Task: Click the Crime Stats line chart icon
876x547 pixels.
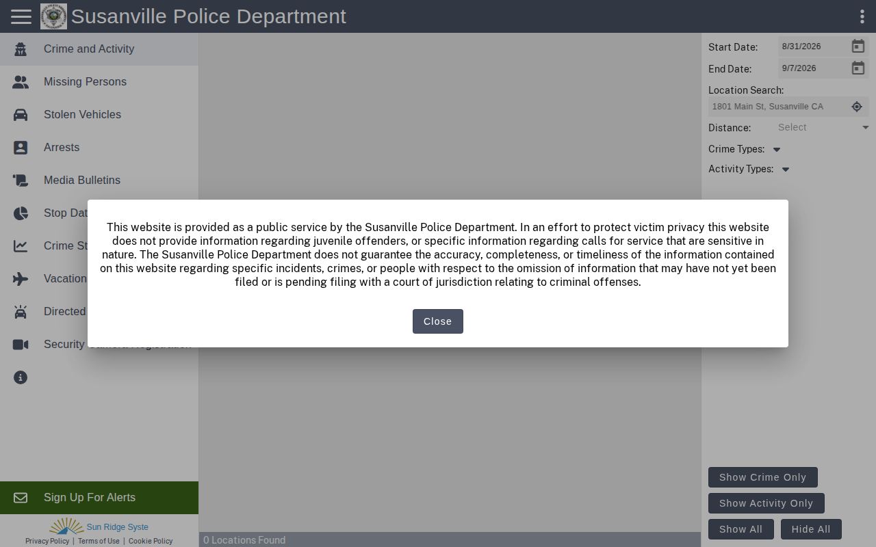Action: pos(21,246)
